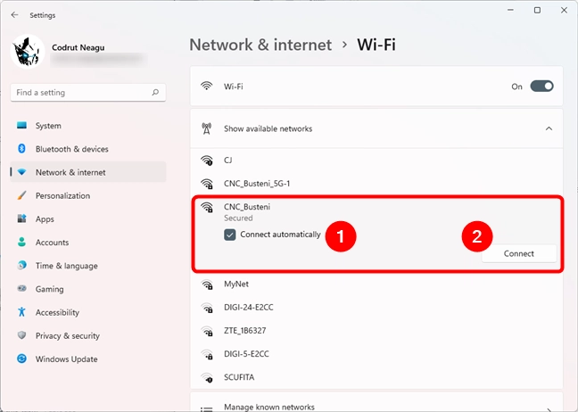Select the MyNet wireless network
The width and height of the screenshot is (578, 412).
(376, 284)
